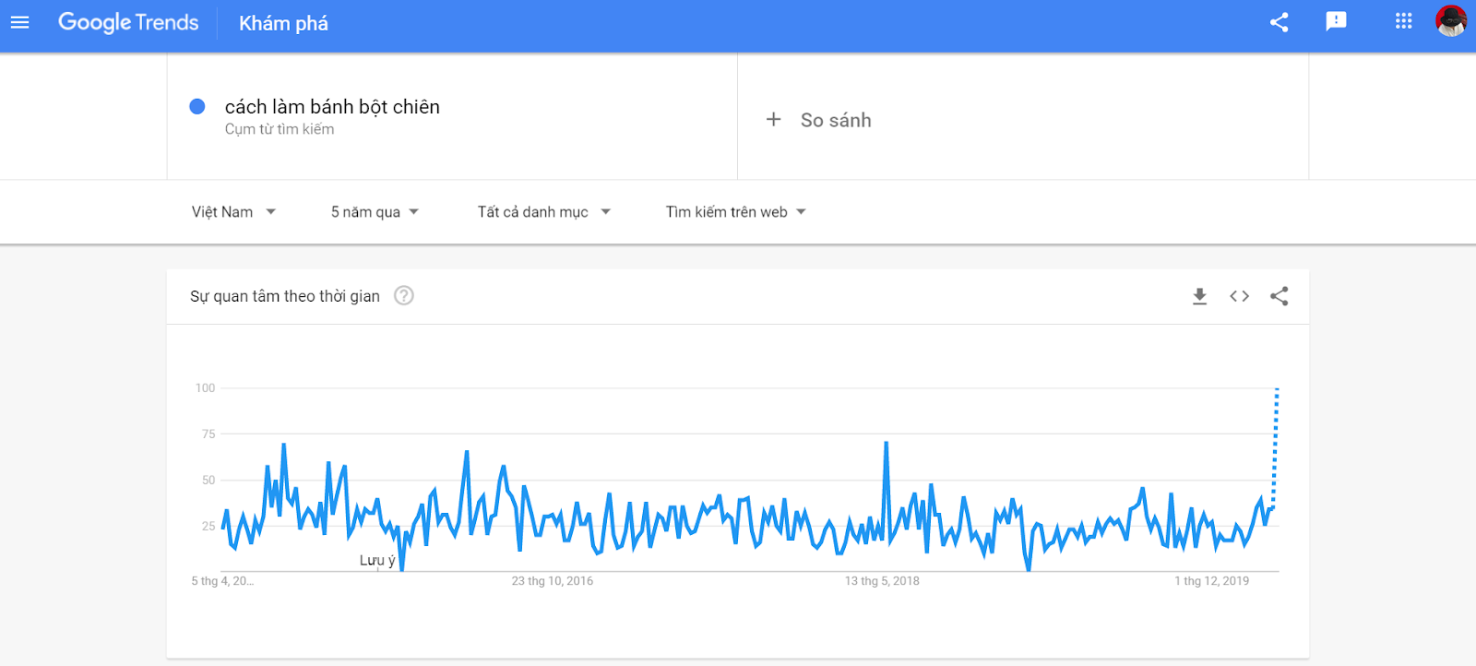This screenshot has width=1476, height=666.
Task: Click the share icon in header
Action: (x=1279, y=22)
